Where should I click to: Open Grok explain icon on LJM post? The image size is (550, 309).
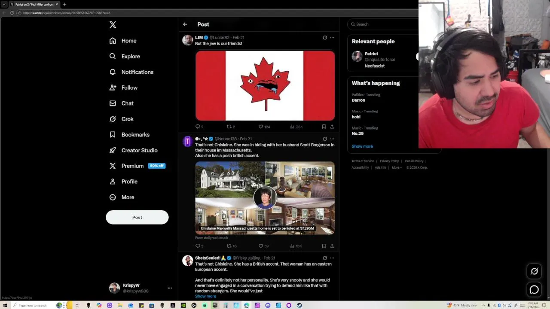pyautogui.click(x=325, y=37)
